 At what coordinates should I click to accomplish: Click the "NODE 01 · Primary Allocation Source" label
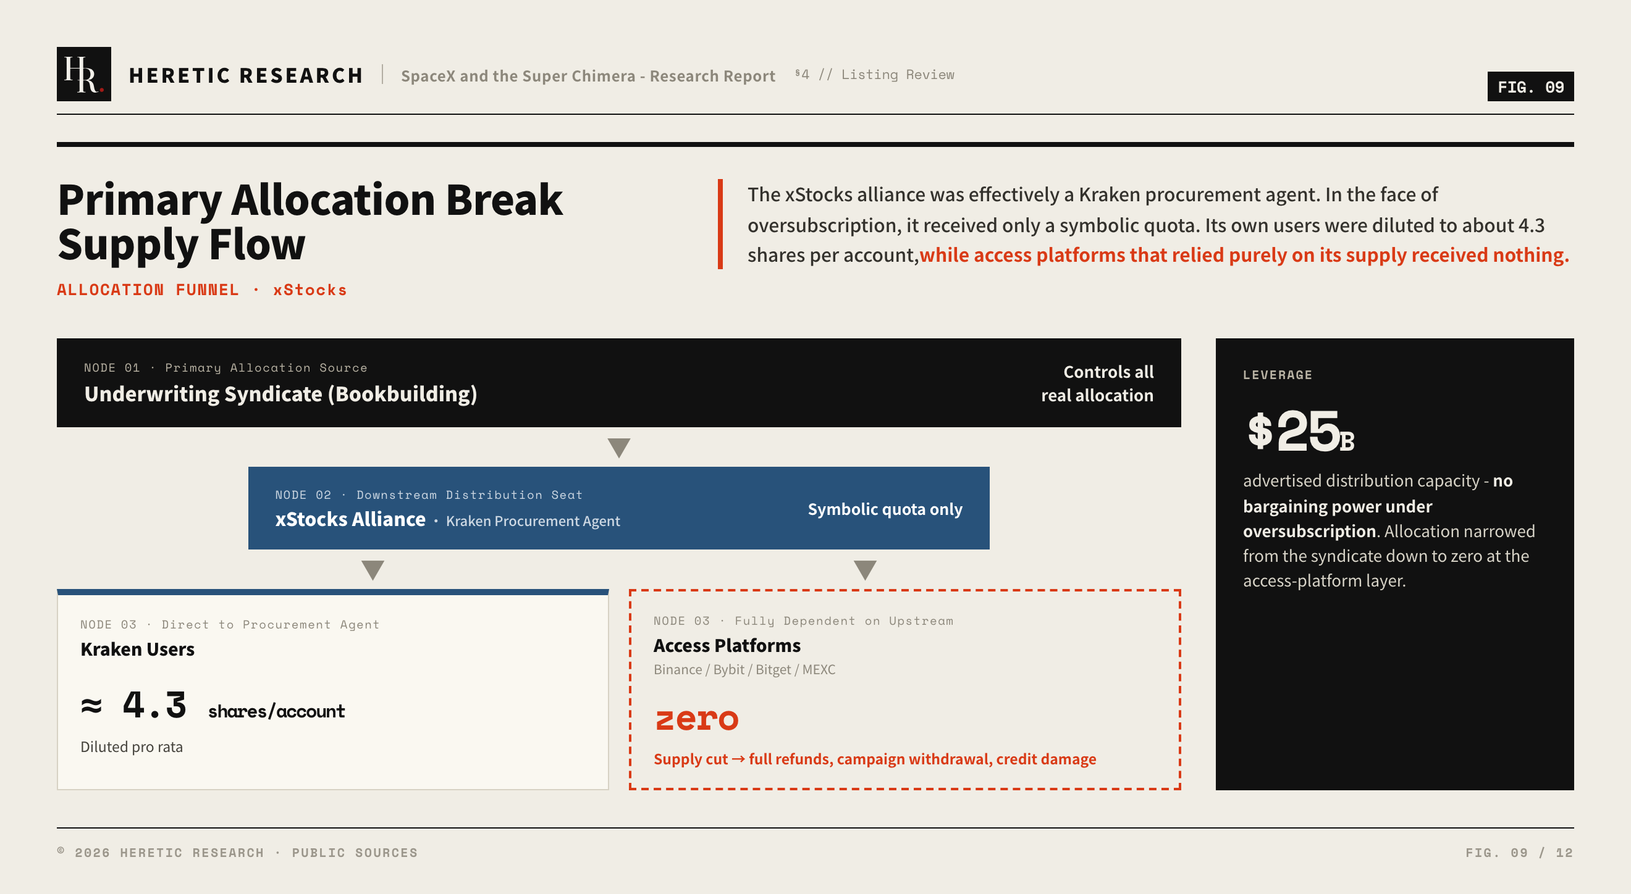pos(225,367)
